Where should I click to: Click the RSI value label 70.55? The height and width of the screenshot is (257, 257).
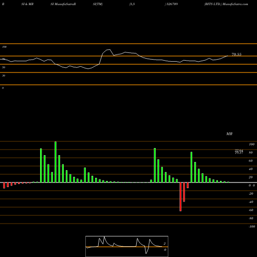(x=236, y=54)
